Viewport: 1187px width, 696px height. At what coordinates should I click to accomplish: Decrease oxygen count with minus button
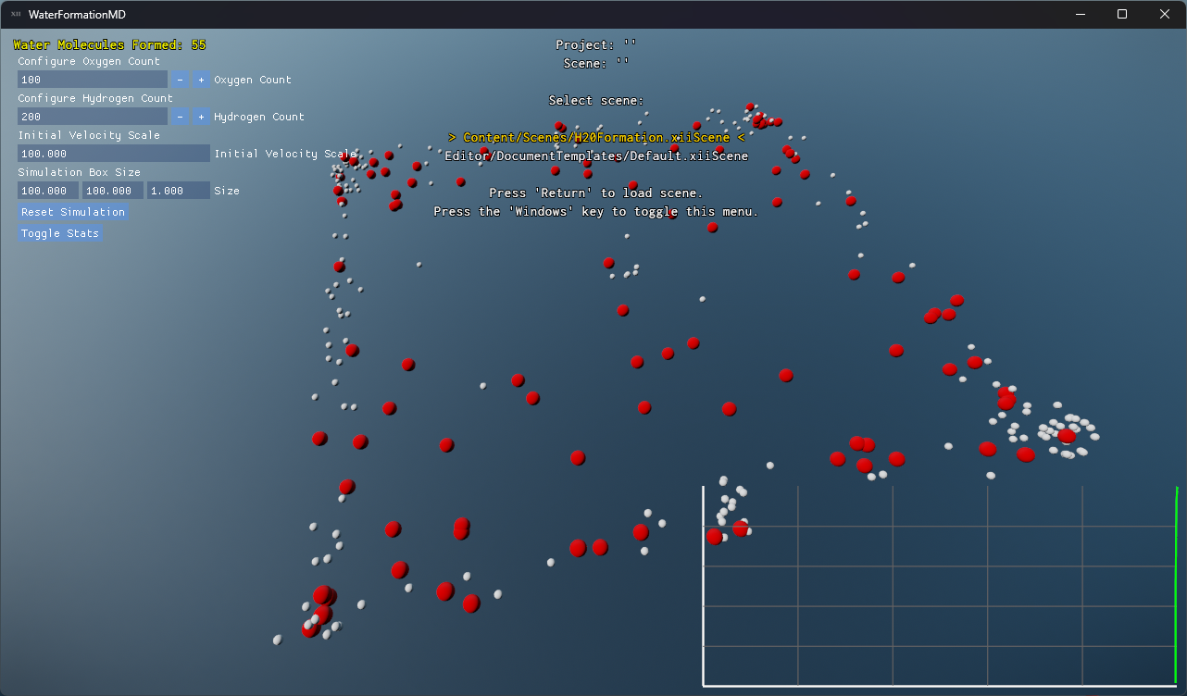click(x=181, y=80)
